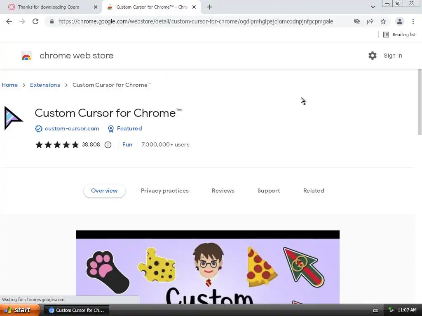Click the crossed-out eye icon in the address bar
Screen dimensions: 422x316
[x=357, y=21]
